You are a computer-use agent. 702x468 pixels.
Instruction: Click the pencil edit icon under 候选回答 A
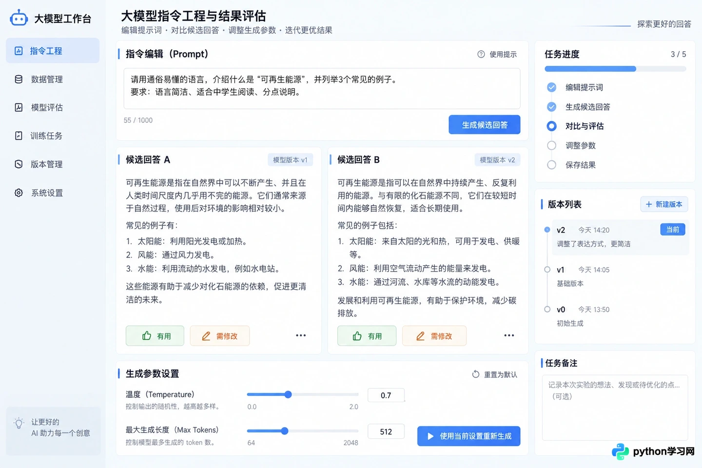(206, 336)
